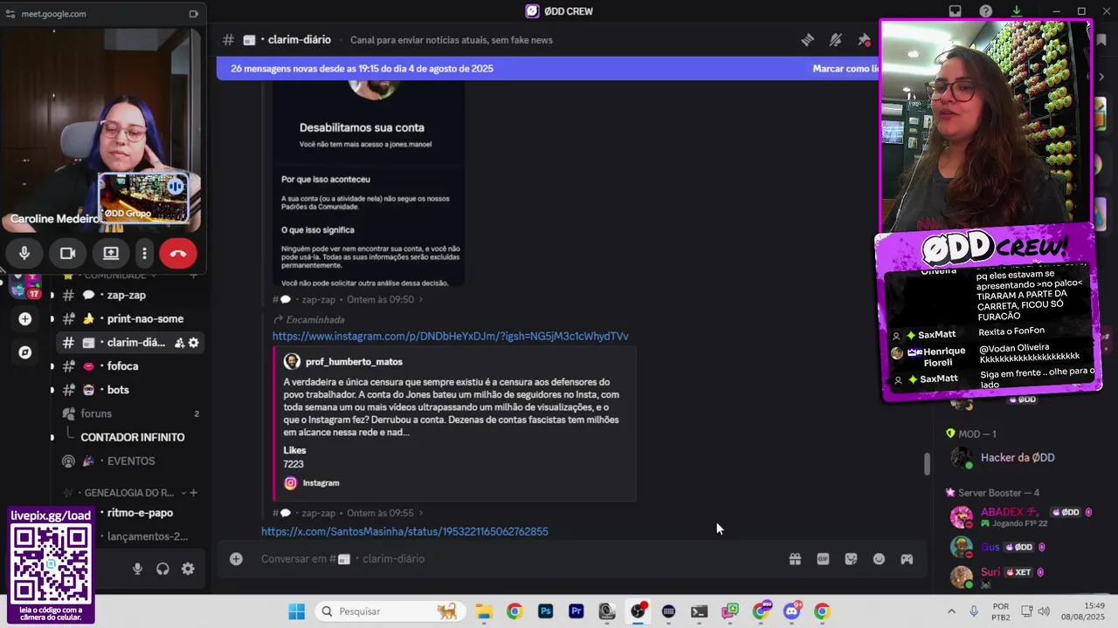Select member Hacker da ØDD
The image size is (1118, 628).
1018,458
